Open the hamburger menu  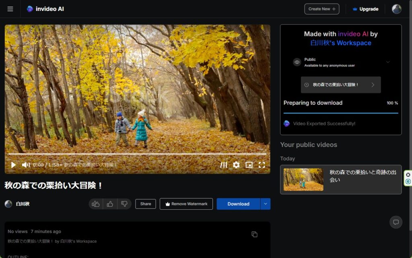[10, 9]
